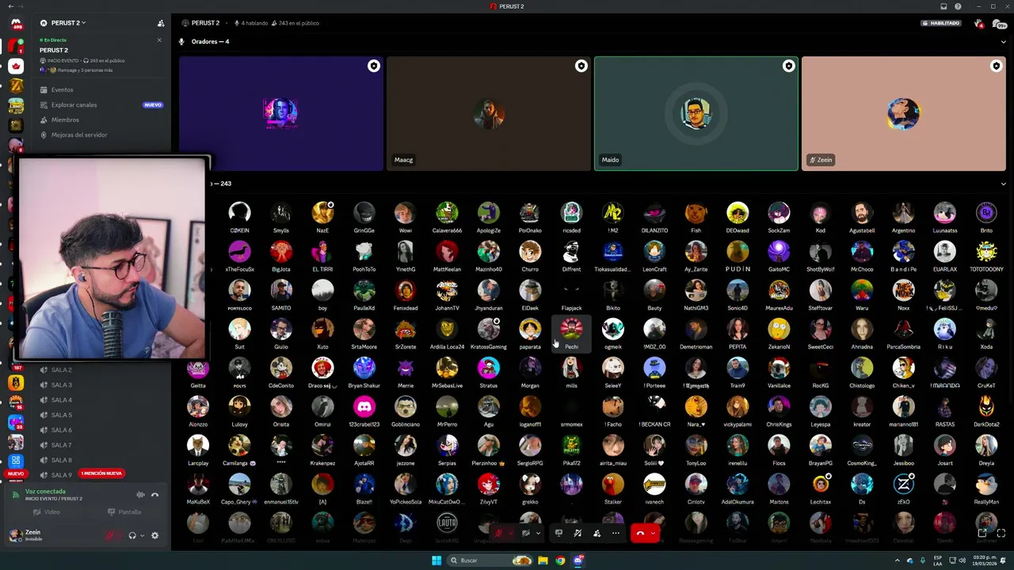Screen dimensions: 1014x570
Task: Select Maido's speaker tile
Action: [x=696, y=113]
